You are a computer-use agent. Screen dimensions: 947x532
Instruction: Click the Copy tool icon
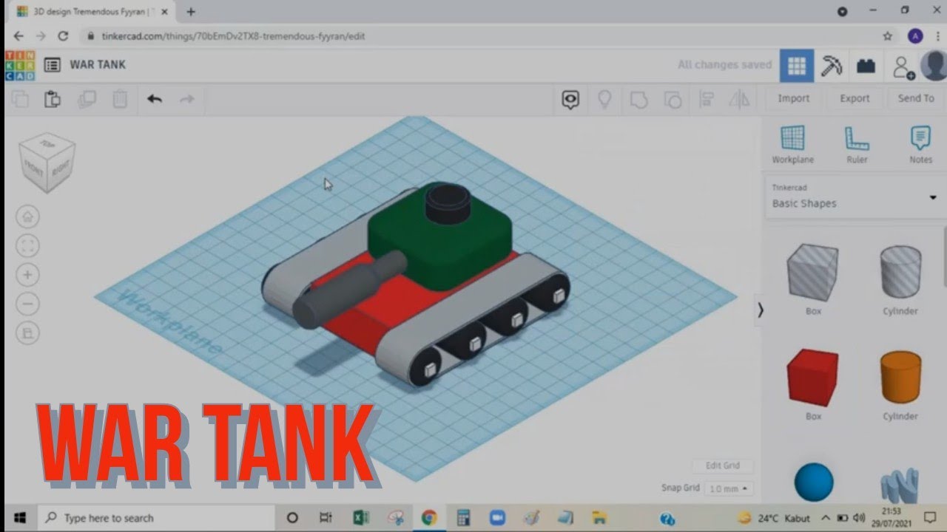pos(20,99)
